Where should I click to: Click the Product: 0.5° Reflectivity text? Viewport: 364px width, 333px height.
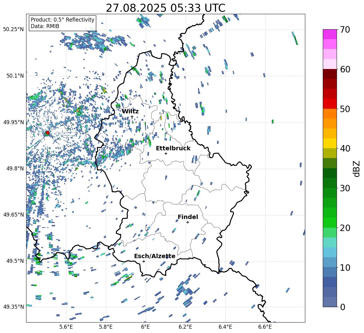[62, 19]
